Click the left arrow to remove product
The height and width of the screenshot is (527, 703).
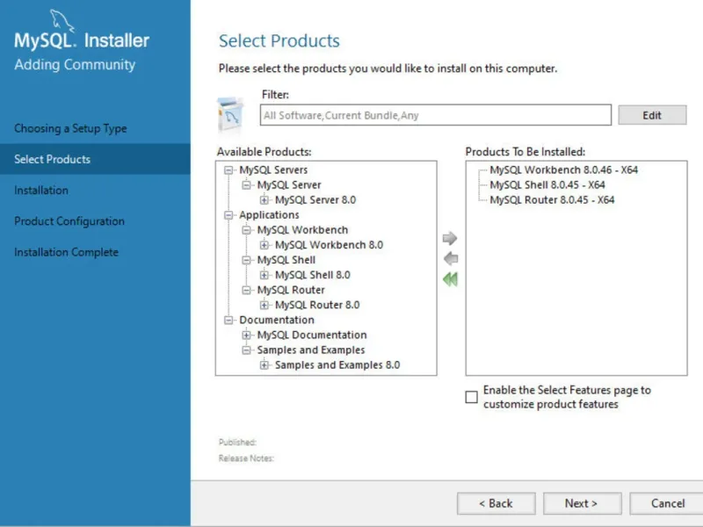[x=451, y=258]
